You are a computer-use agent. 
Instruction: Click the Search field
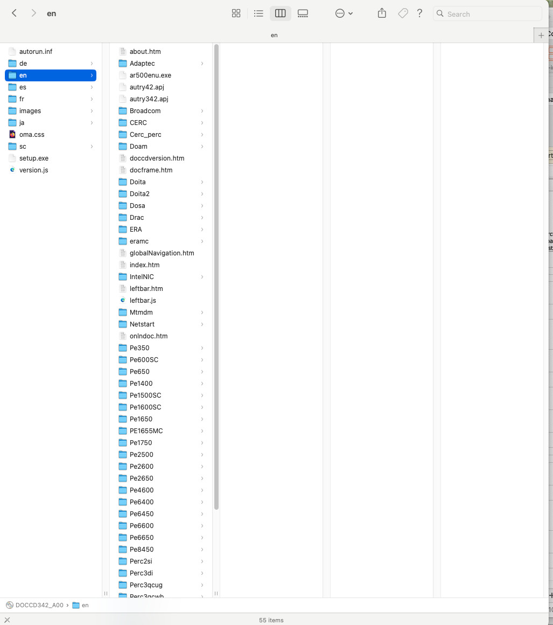pos(487,13)
